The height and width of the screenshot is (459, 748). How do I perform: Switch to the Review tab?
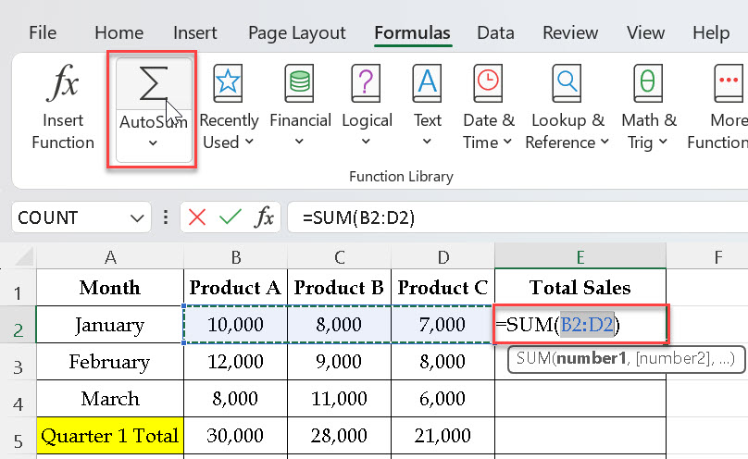point(570,33)
